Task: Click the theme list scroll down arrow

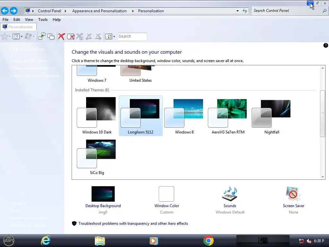Action: pos(323,177)
